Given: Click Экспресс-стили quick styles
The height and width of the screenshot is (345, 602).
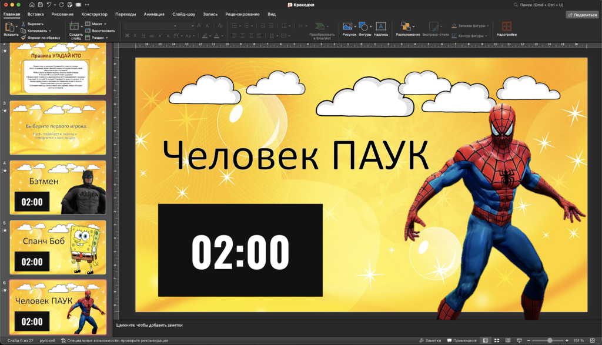Looking at the screenshot, I should coord(436,29).
